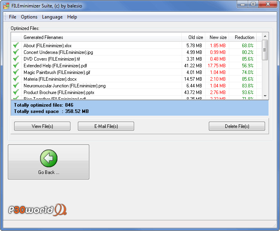Click the checkmark icon beside About xlsx file
This screenshot has height=231, width=280.
coord(16,45)
